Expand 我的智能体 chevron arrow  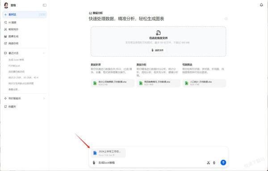pos(44,98)
